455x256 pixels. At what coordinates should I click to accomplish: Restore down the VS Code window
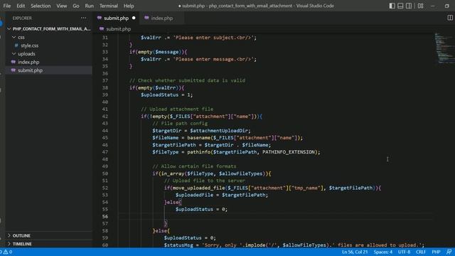click(447, 6)
